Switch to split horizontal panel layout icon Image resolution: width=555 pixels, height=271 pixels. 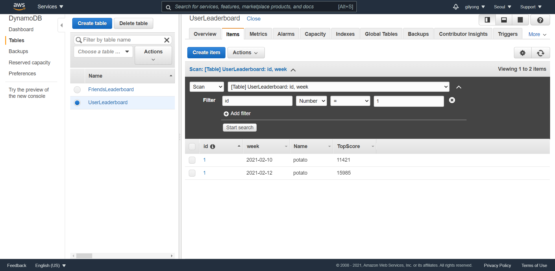click(504, 20)
